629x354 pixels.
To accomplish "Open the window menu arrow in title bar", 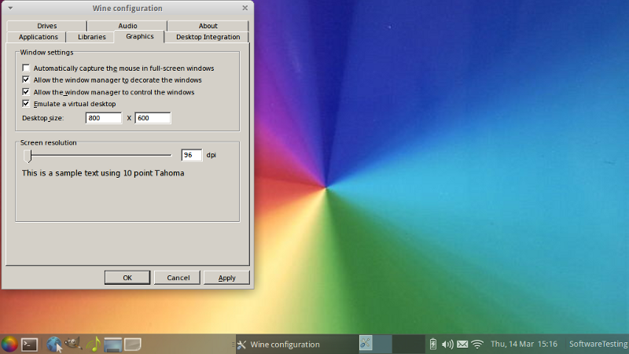I will pos(10,8).
